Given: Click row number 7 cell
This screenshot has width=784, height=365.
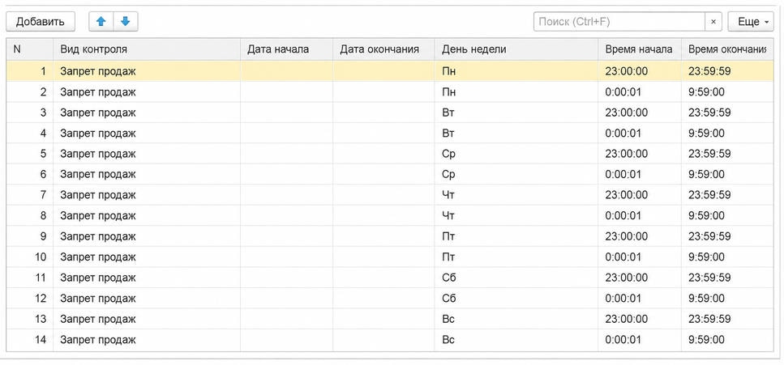Looking at the screenshot, I should (x=29, y=195).
